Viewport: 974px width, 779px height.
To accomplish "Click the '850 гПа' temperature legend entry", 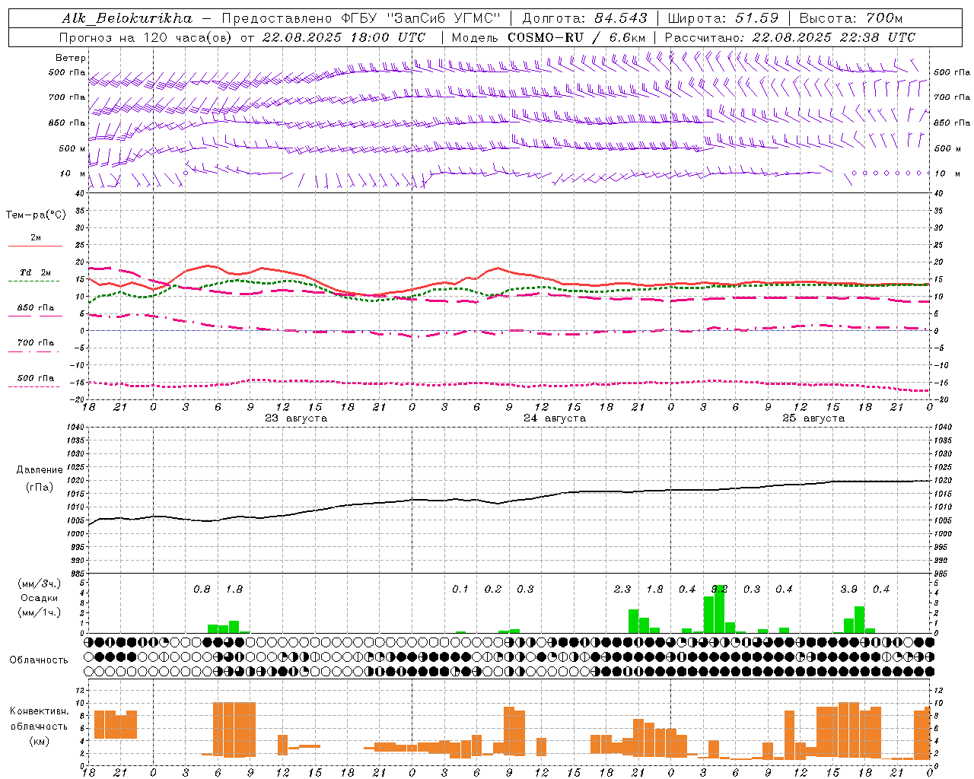I will [36, 308].
